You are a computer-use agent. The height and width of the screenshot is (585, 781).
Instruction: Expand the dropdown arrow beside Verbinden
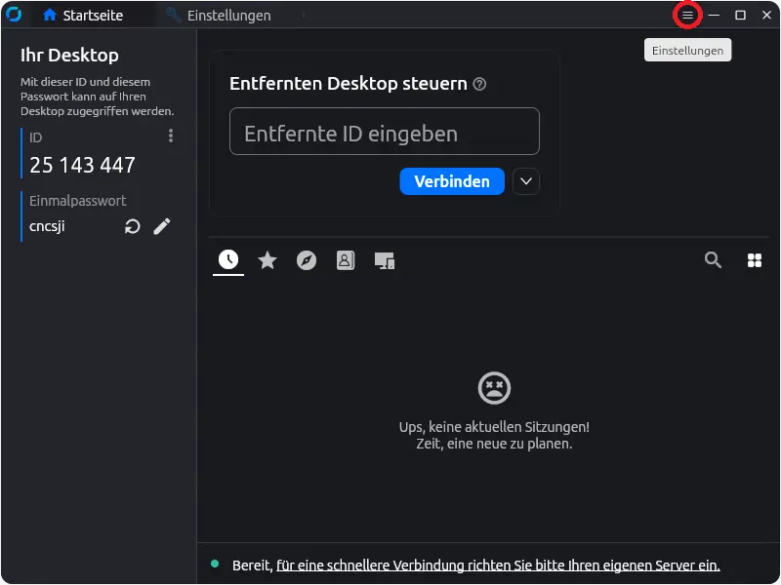(x=526, y=181)
